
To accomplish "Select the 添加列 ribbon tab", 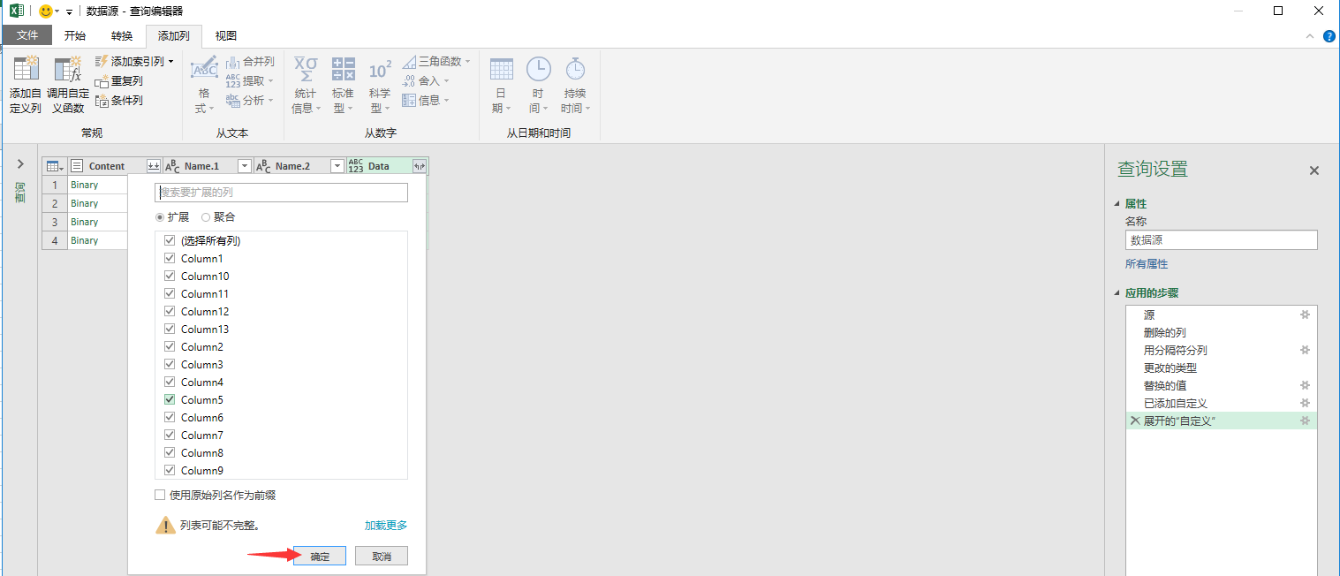I will 174,35.
